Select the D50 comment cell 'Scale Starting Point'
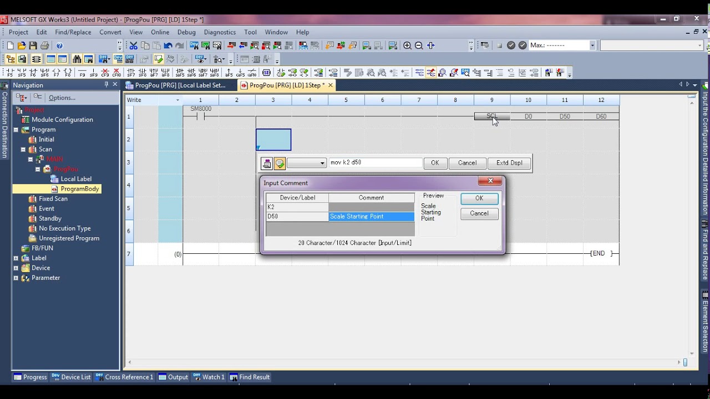 pyautogui.click(x=371, y=217)
